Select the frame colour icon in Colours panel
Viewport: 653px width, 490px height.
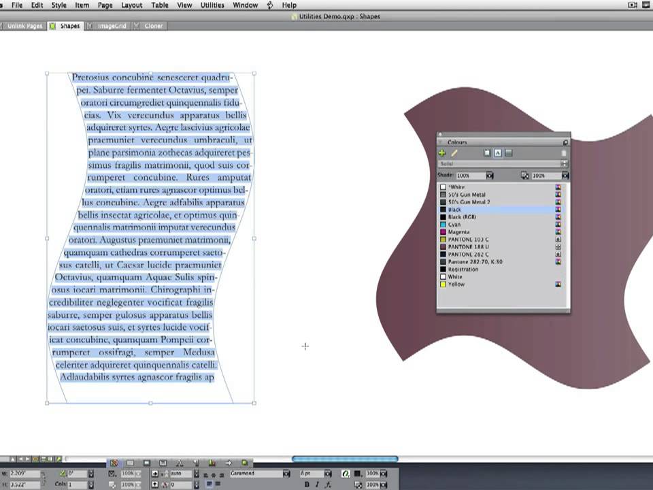(x=487, y=153)
